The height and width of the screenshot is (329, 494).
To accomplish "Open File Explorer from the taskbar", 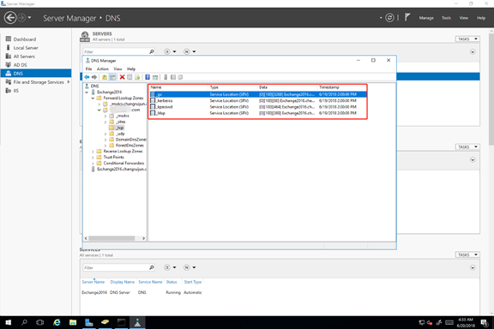I will (x=73, y=322).
